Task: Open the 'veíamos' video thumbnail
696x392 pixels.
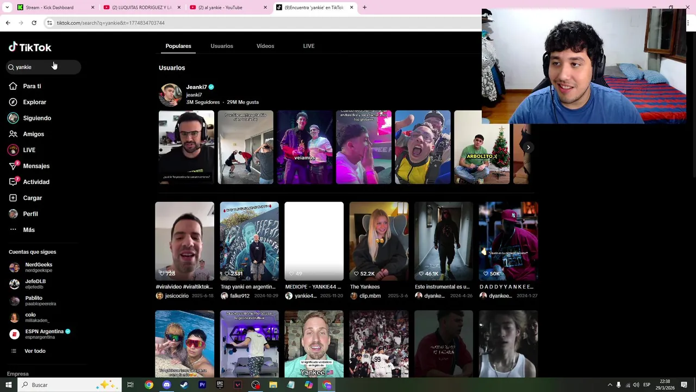Action: pos(304,148)
